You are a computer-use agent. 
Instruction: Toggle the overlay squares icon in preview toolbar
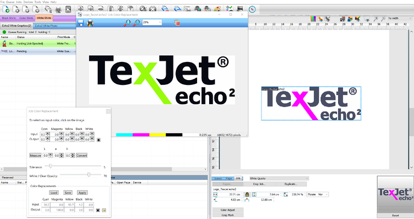point(177,23)
